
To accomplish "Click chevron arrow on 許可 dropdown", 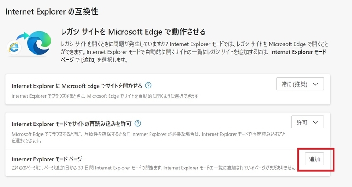I will pos(315,122).
